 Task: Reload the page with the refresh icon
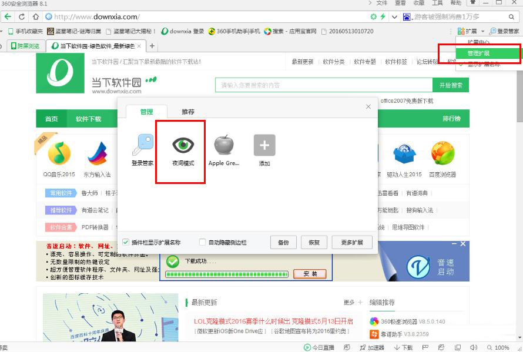[x=22, y=16]
